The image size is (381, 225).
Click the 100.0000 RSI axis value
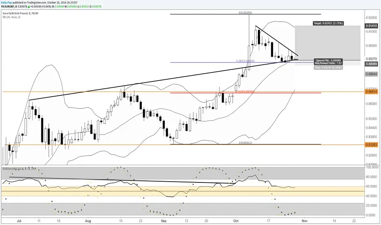pyautogui.click(x=372, y=167)
